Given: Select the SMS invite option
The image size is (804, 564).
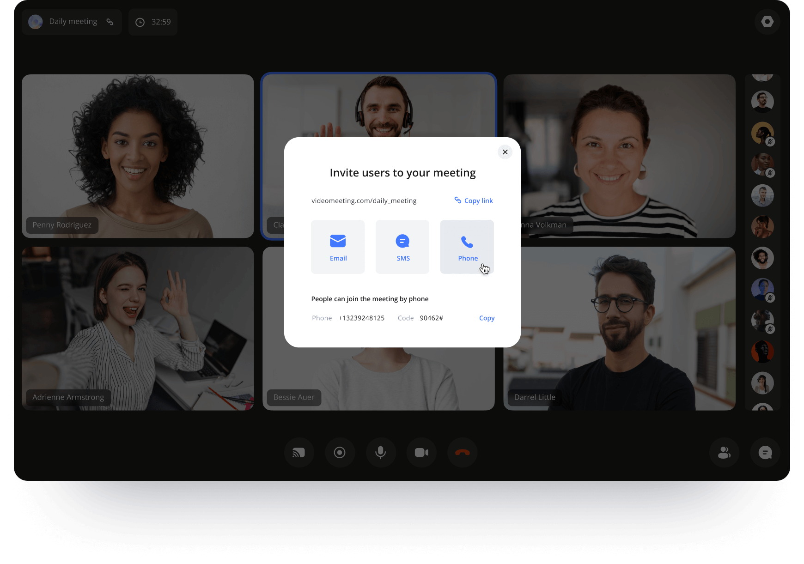Looking at the screenshot, I should tap(402, 247).
